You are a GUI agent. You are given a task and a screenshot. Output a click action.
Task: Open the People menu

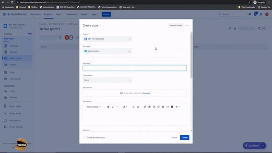click(x=85, y=14)
